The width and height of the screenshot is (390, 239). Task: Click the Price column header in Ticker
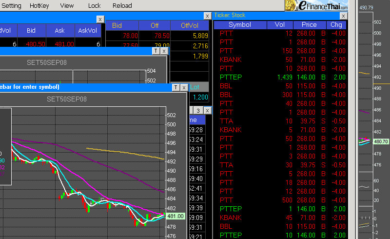click(310, 25)
